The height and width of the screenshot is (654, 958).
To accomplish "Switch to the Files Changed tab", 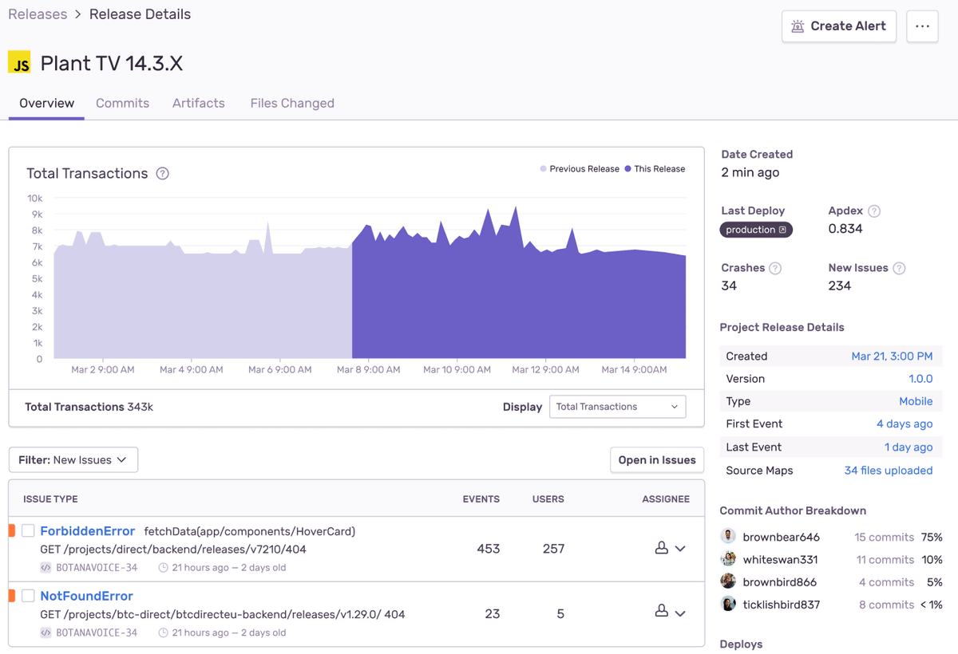I will pyautogui.click(x=292, y=103).
